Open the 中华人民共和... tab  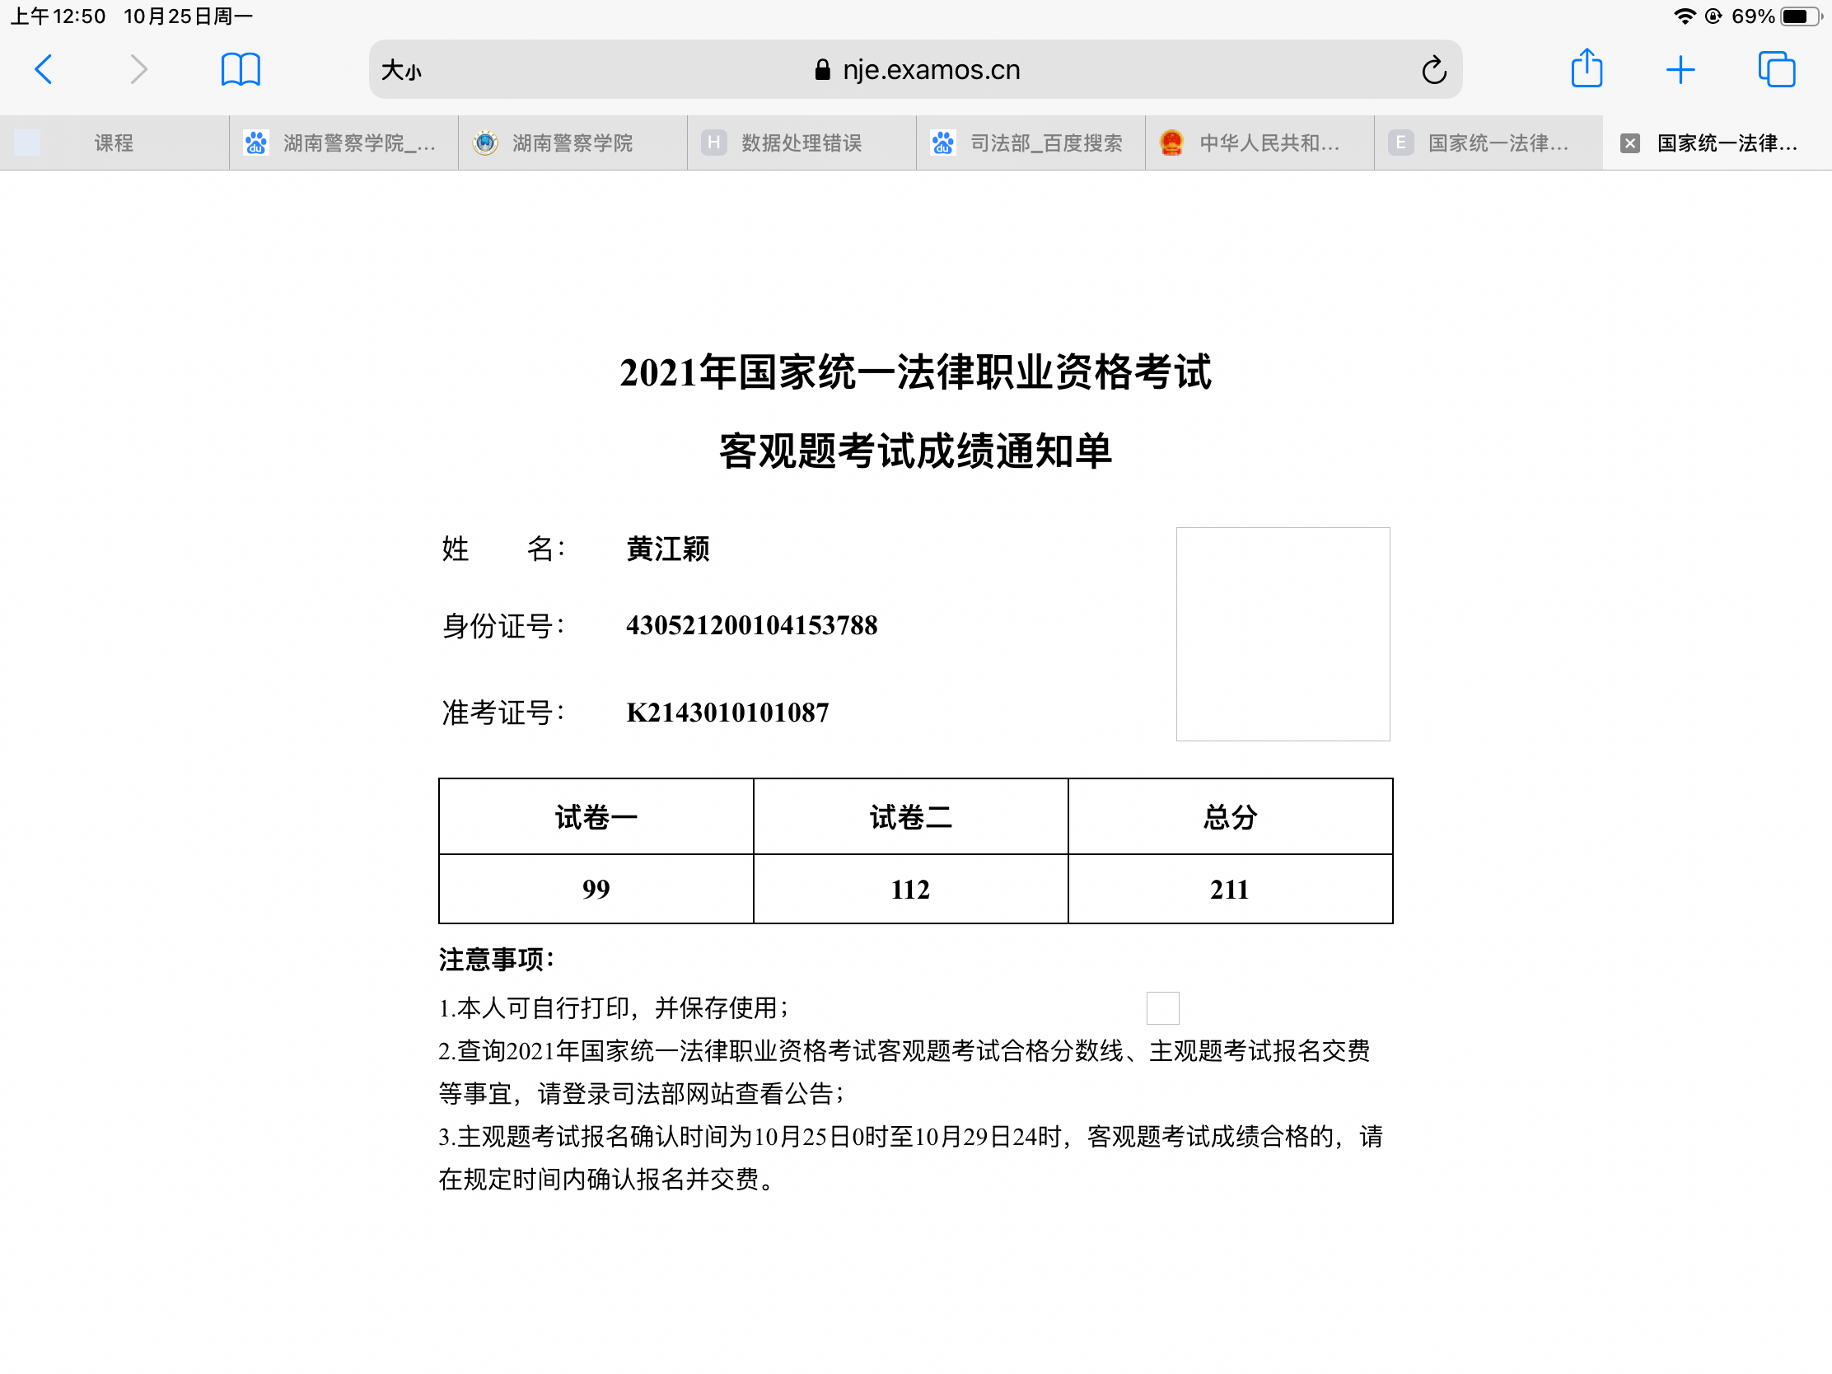point(1259,143)
